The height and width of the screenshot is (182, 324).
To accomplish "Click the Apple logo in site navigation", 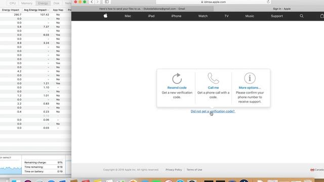I will click(105, 16).
